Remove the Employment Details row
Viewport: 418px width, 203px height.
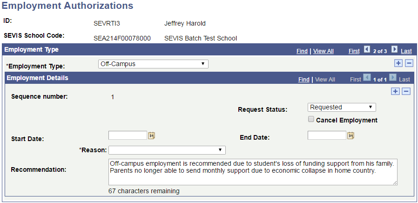tap(406, 91)
